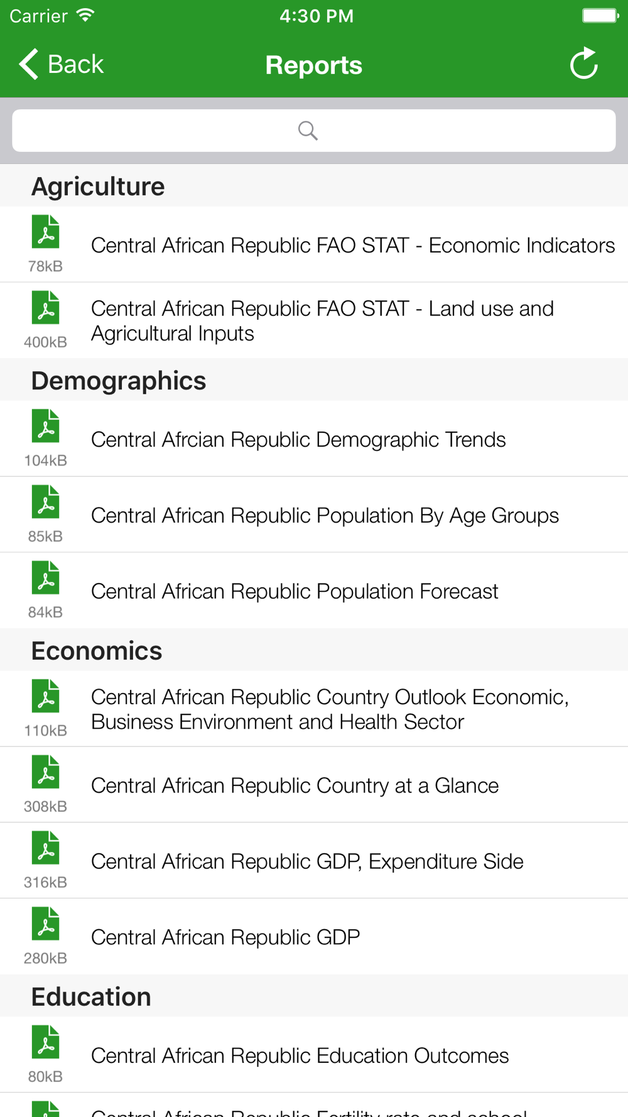
Task: Go back using the Back button
Action: (61, 64)
